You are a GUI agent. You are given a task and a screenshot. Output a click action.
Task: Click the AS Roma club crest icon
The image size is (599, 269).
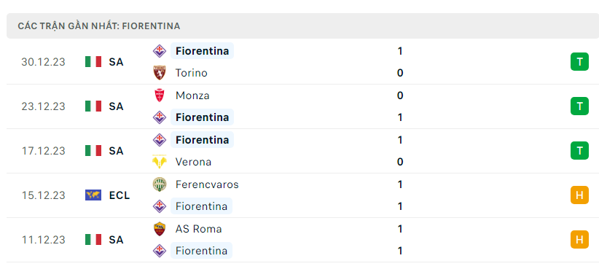click(x=160, y=229)
